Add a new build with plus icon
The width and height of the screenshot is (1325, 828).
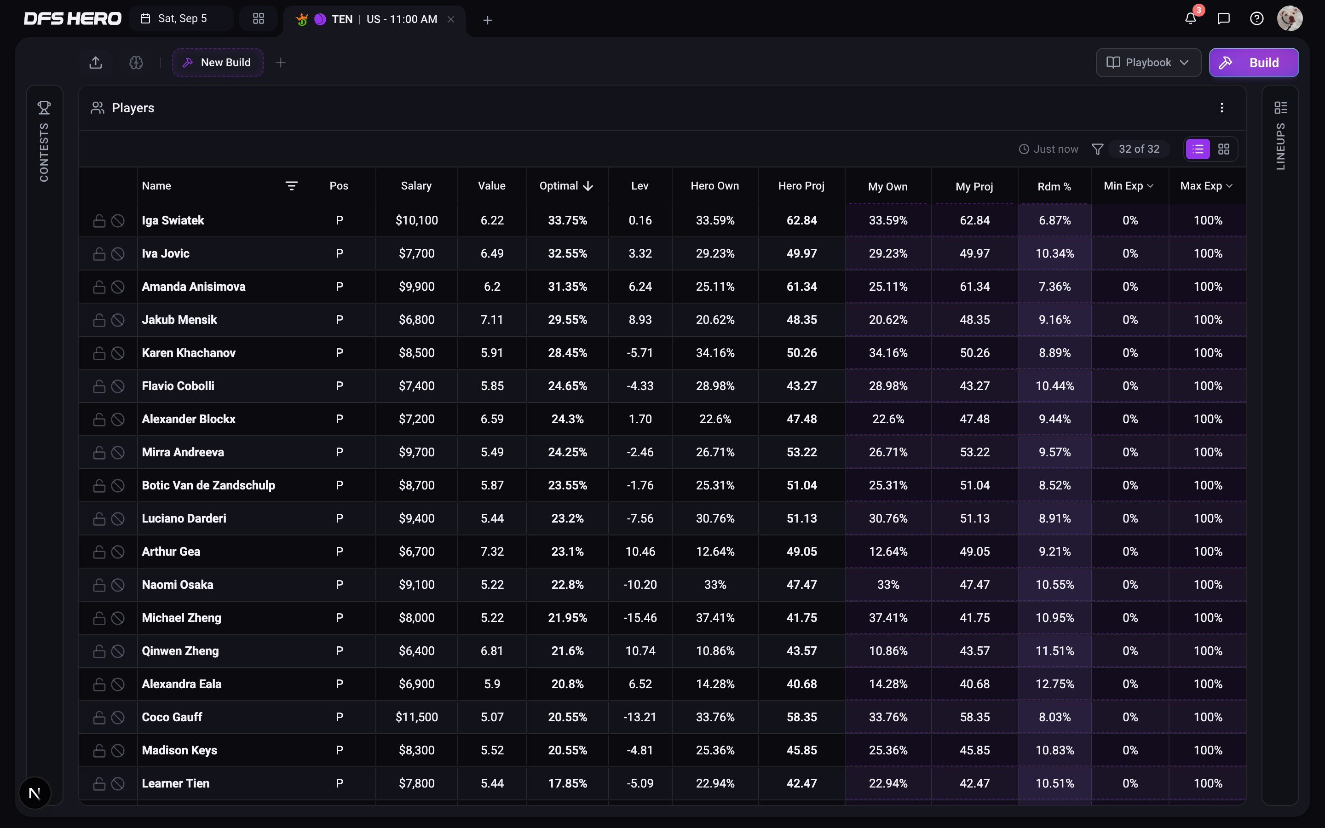280,63
